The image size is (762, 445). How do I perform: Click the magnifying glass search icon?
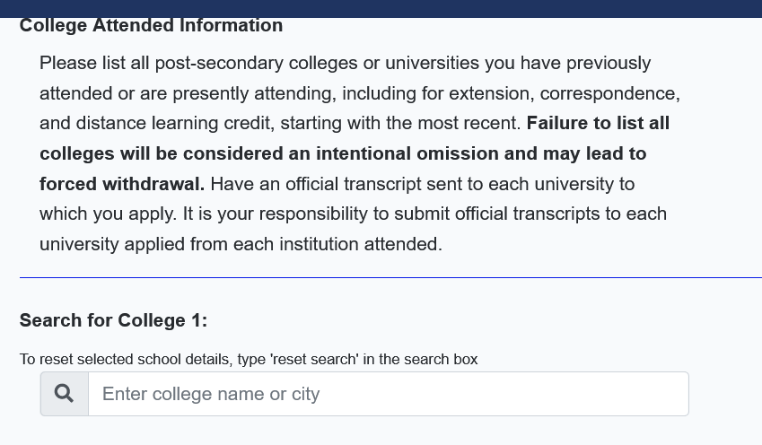pyautogui.click(x=65, y=394)
